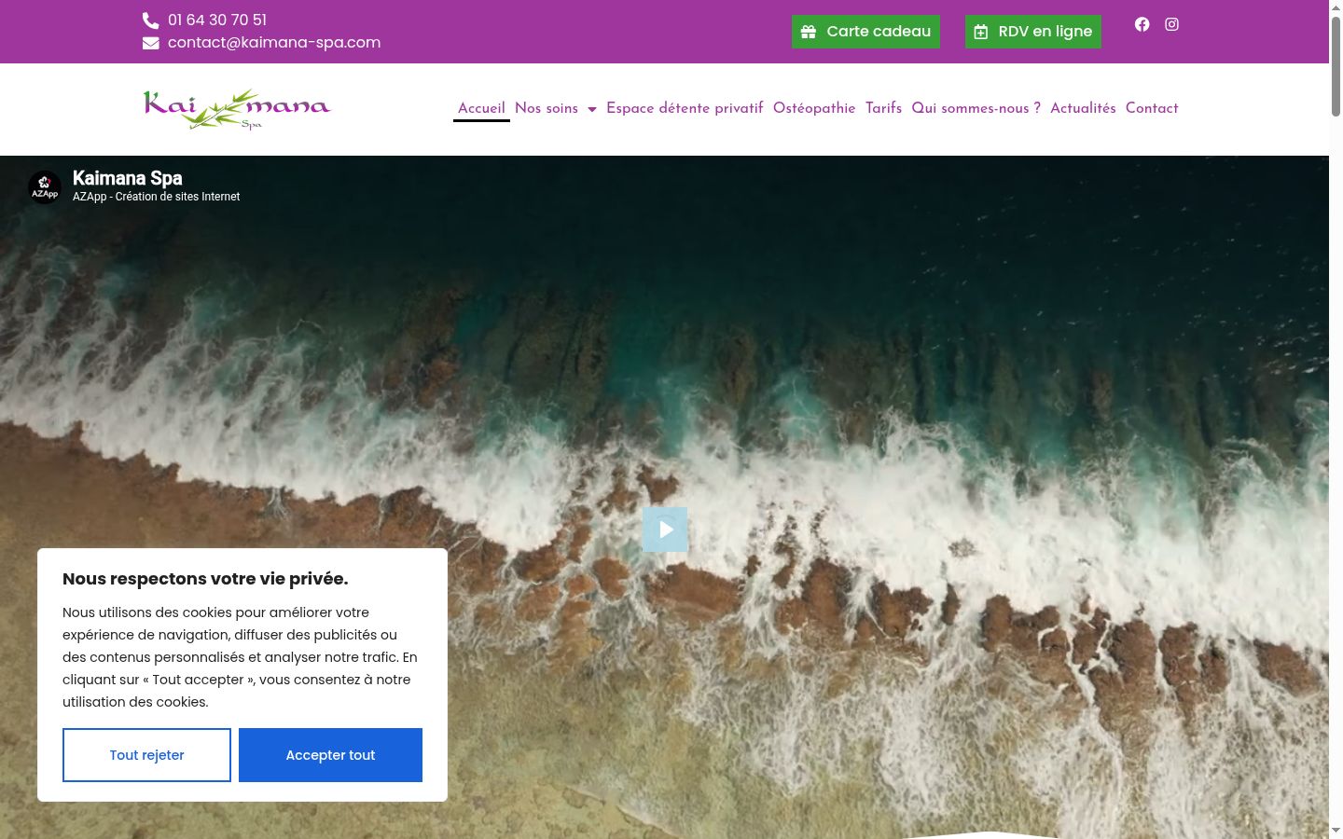Click the scrollbar down arrow
The width and height of the screenshot is (1343, 839).
tap(1336, 830)
